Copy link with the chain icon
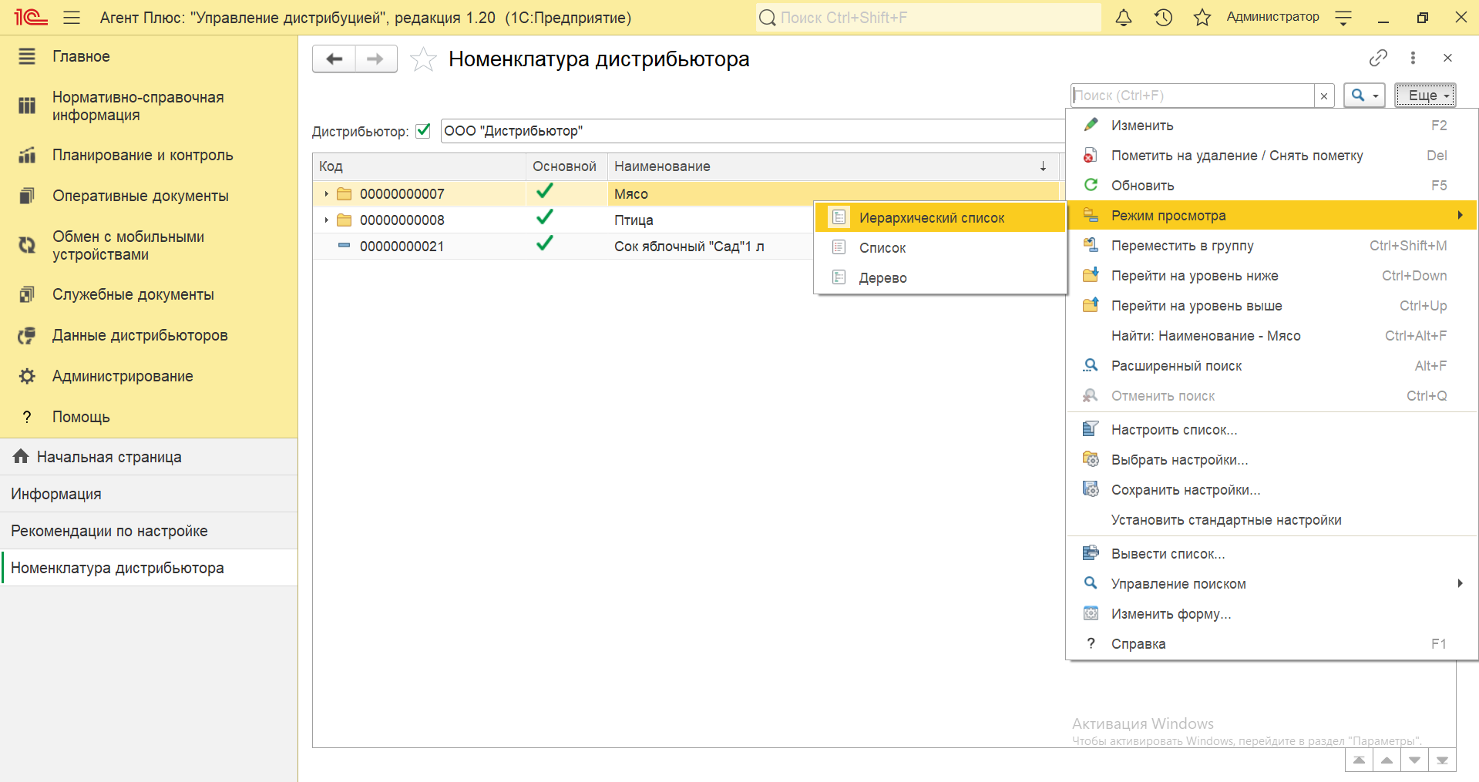Image resolution: width=1479 pixels, height=782 pixels. [1378, 58]
